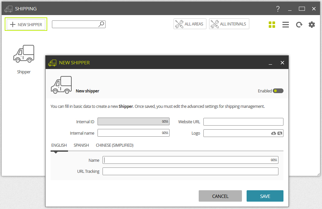The height and width of the screenshot is (209, 322).
Task: Click the search magnifier icon
Action: (x=101, y=24)
